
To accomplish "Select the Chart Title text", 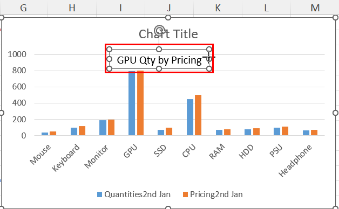I will pos(168,34).
